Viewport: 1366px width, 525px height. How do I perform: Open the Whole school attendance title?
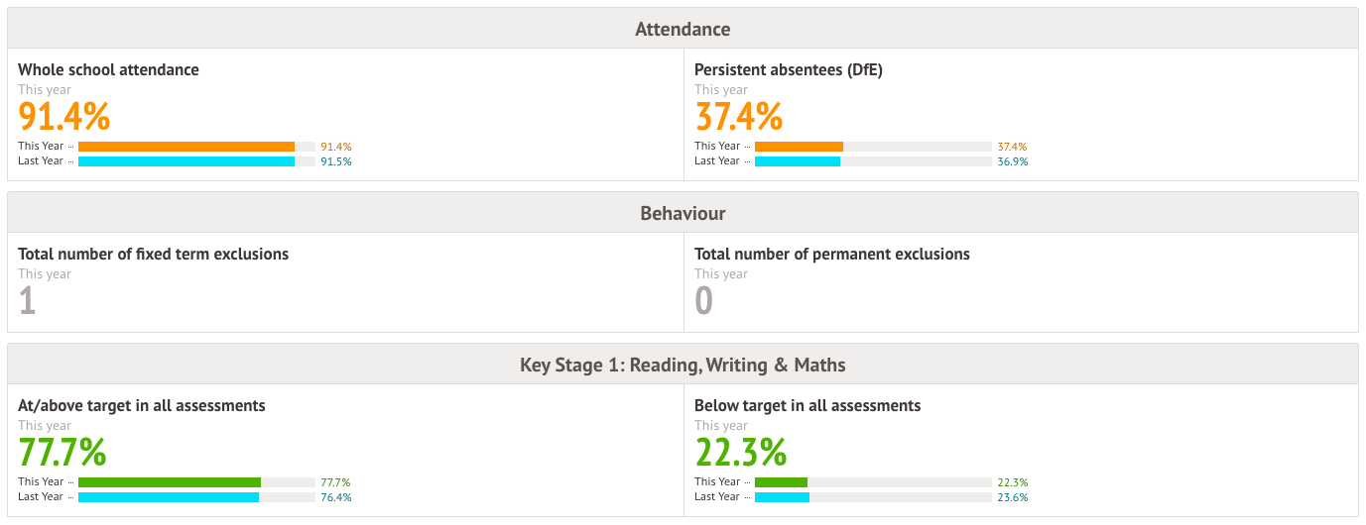[108, 70]
